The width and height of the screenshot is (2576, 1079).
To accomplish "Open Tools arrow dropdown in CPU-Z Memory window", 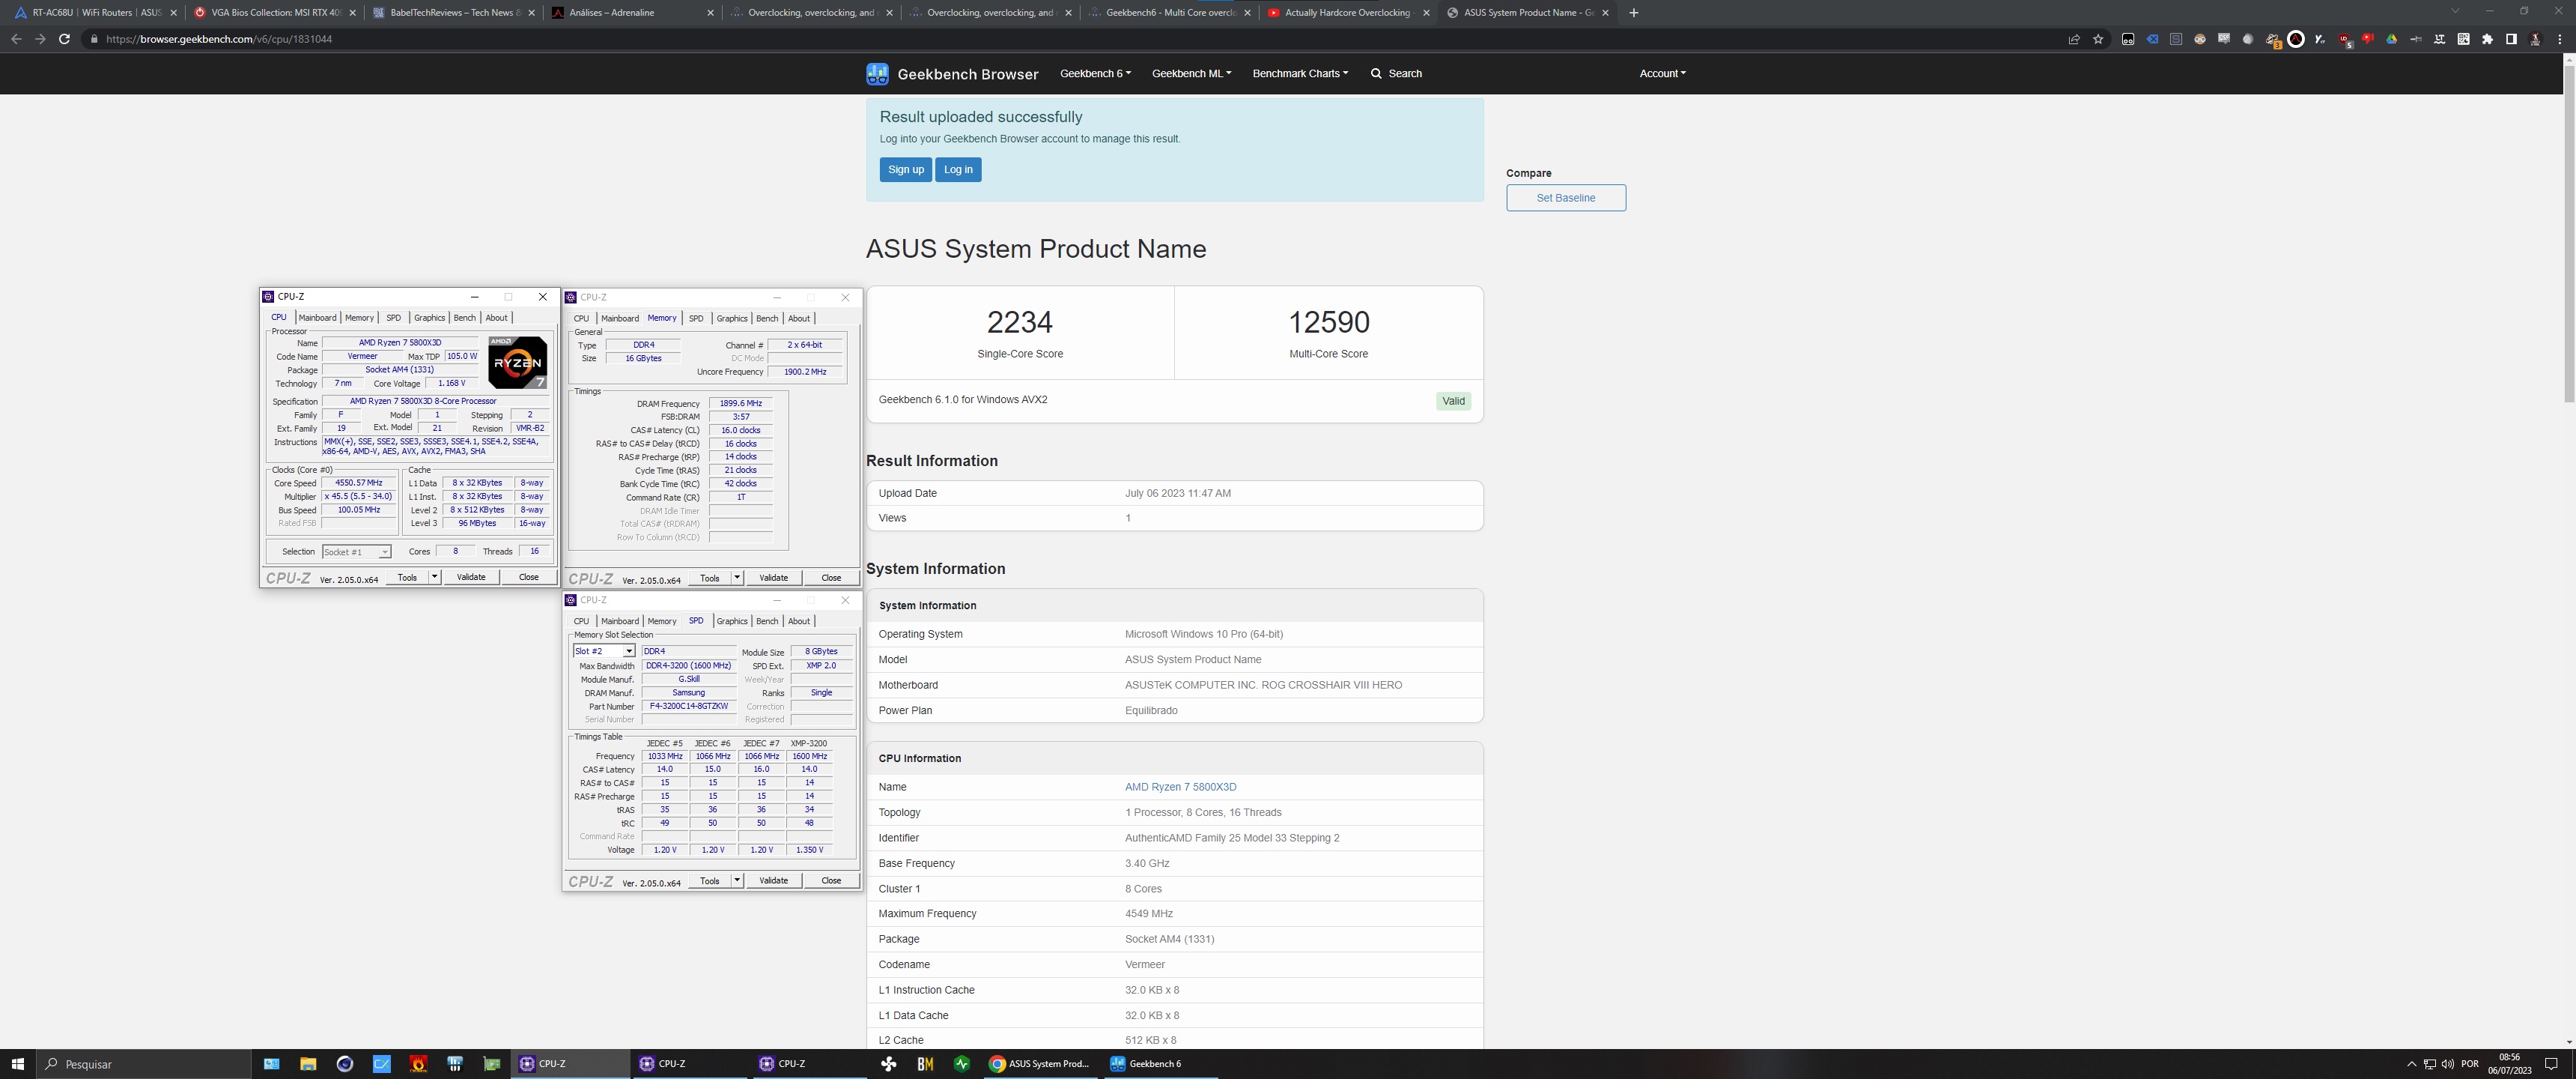I will point(737,578).
